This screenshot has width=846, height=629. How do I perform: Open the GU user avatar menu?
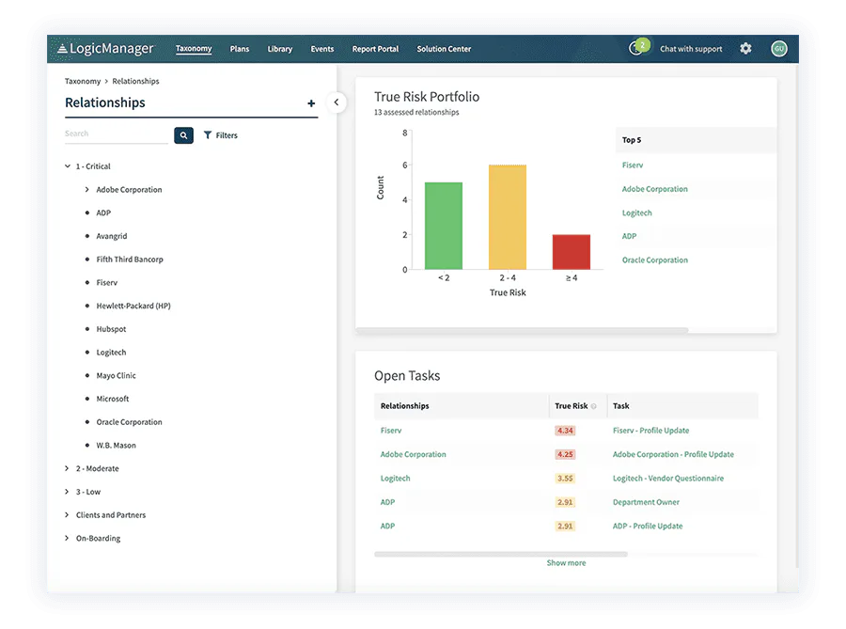point(778,48)
